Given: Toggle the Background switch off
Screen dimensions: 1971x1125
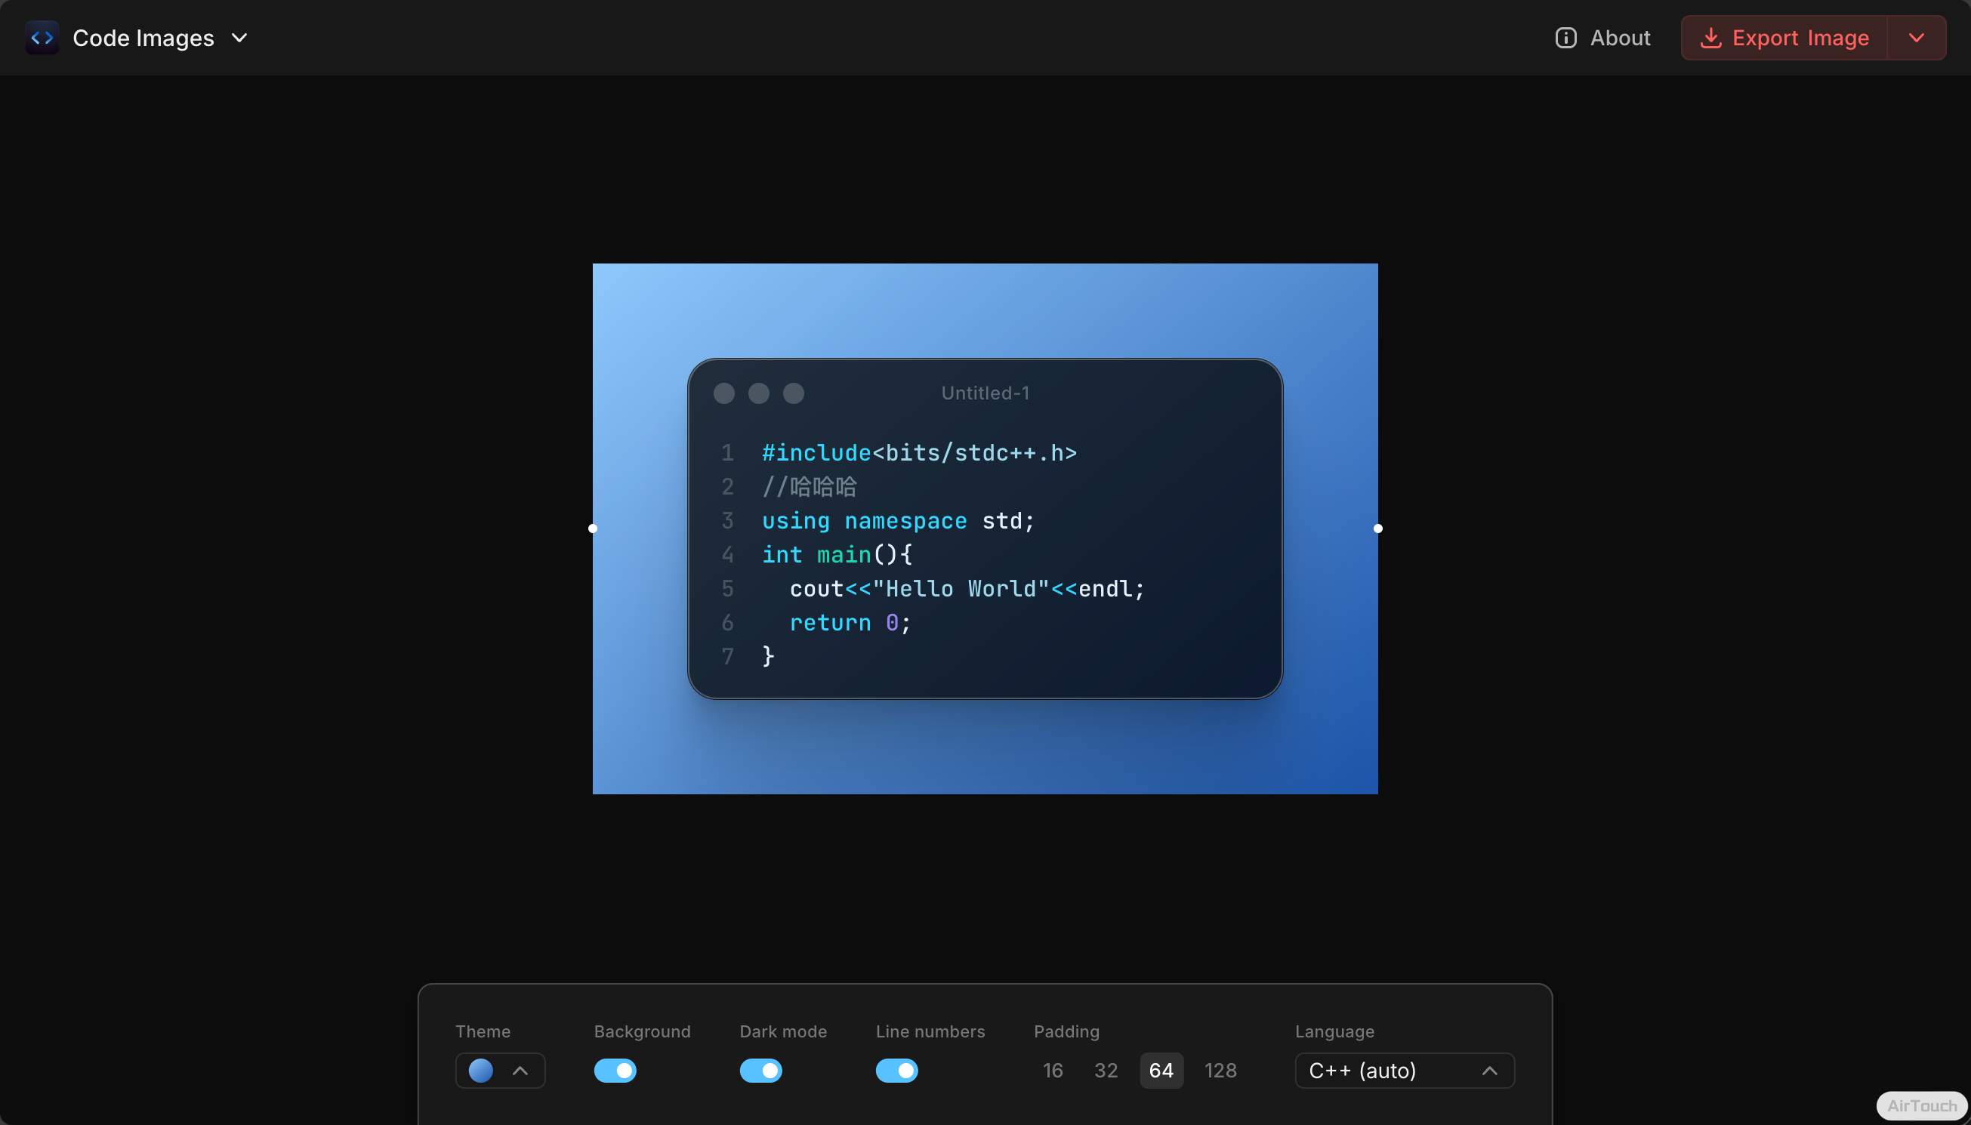Looking at the screenshot, I should pos(615,1070).
